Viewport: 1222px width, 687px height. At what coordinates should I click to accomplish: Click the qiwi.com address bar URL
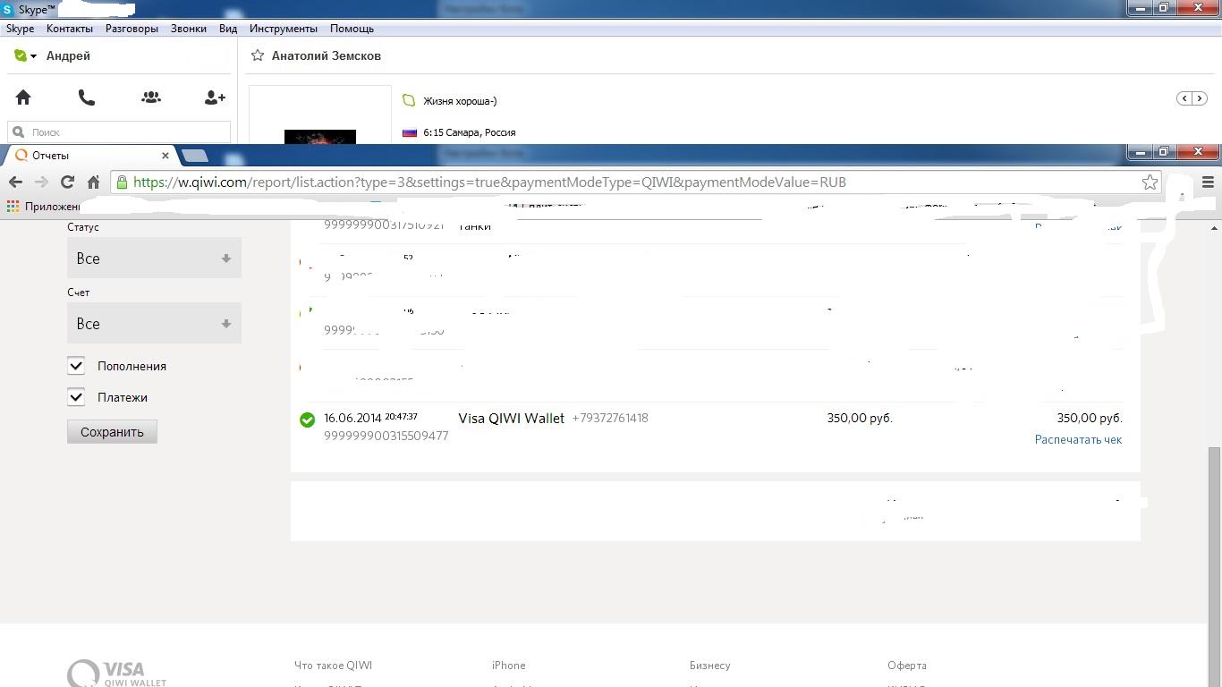point(489,182)
